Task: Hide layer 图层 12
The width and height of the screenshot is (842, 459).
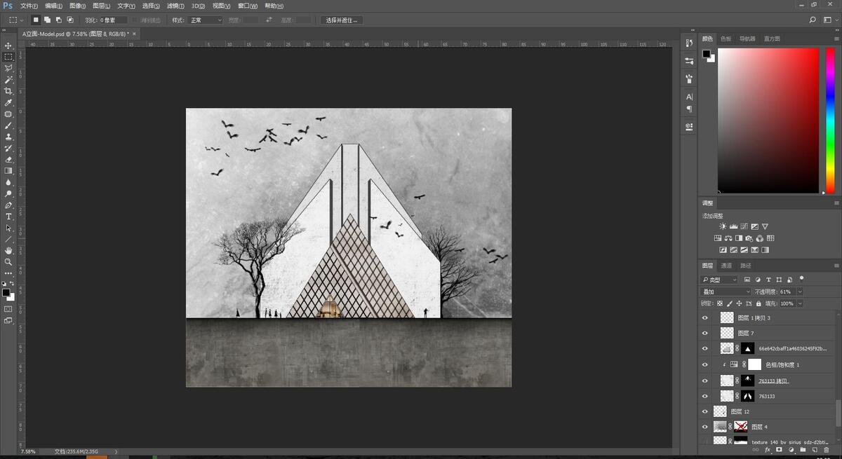Action: pos(706,411)
